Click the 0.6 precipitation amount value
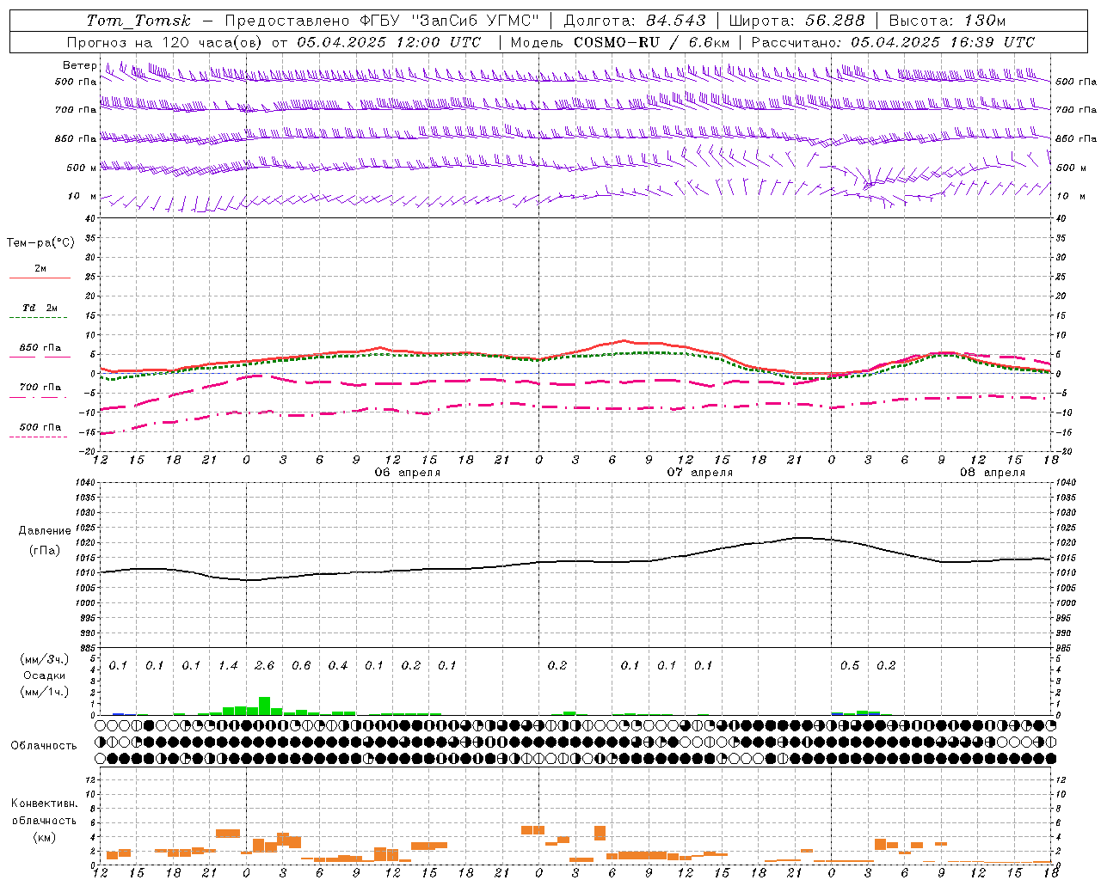The width and height of the screenshot is (1101, 880). 301,666
